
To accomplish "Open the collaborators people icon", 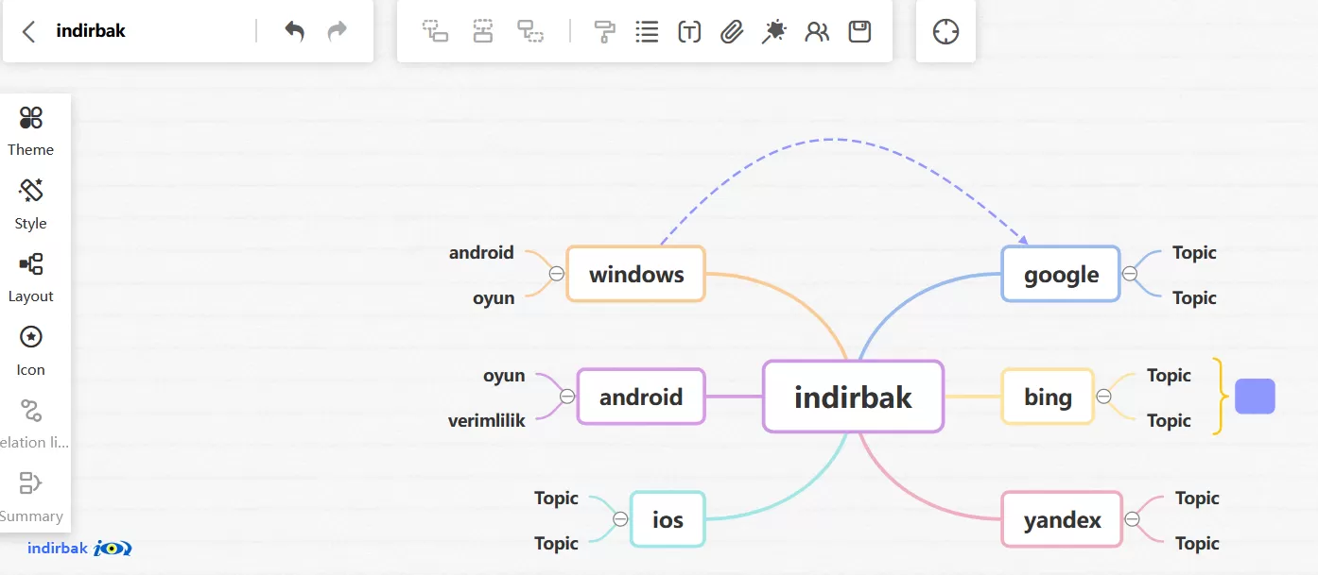I will 817,31.
